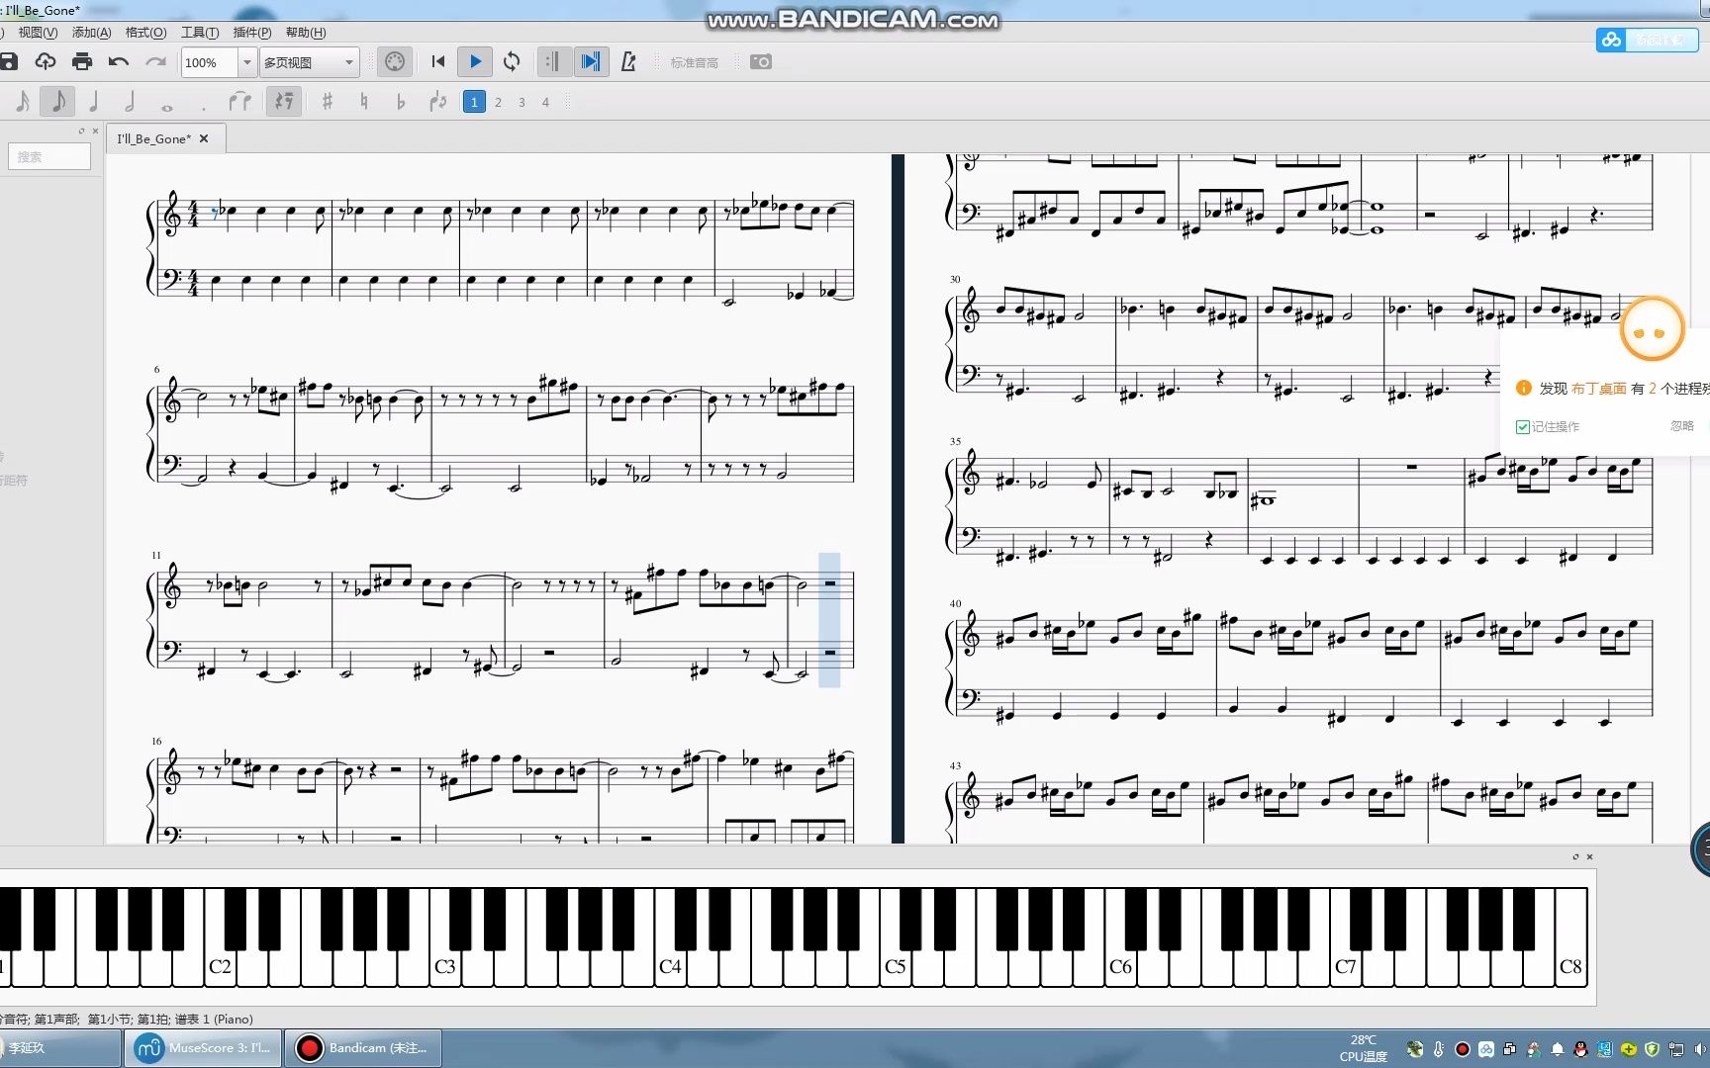Open the 多页视图 page view dropdown
Image resolution: width=1710 pixels, height=1068 pixels.
click(309, 62)
